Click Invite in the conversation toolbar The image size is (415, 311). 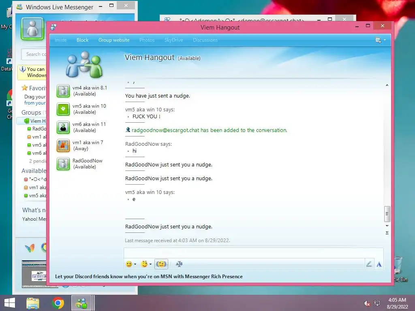pyautogui.click(x=61, y=40)
